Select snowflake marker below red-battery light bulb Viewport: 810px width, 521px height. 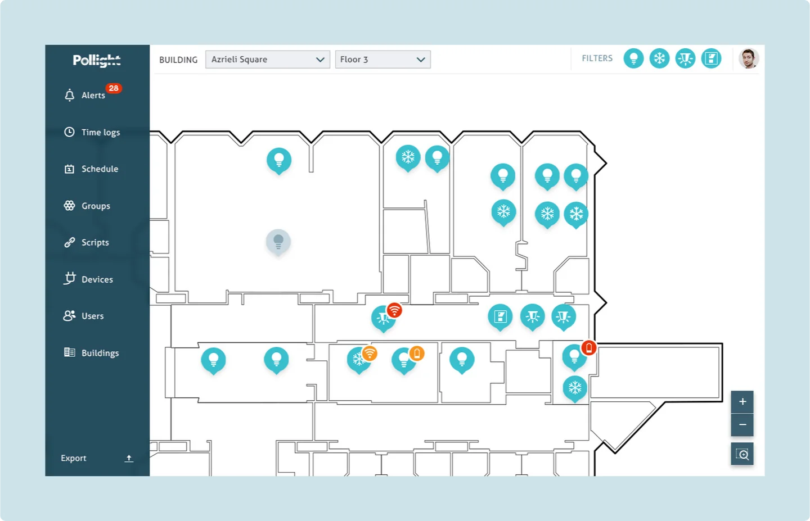tap(575, 388)
